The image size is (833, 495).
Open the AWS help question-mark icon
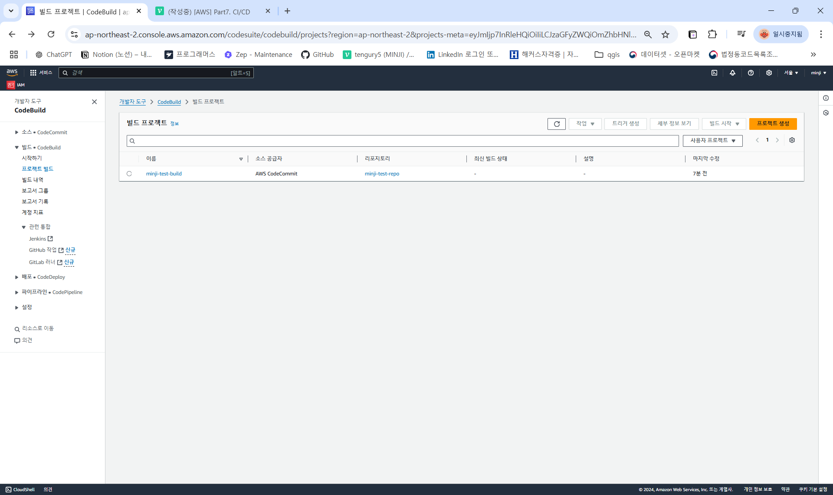(x=751, y=73)
